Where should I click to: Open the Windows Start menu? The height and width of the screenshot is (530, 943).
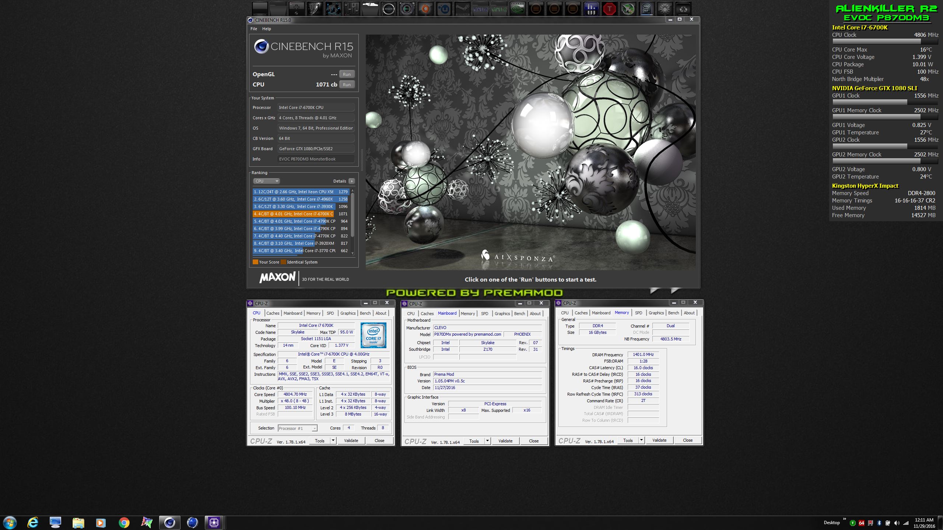click(10, 523)
